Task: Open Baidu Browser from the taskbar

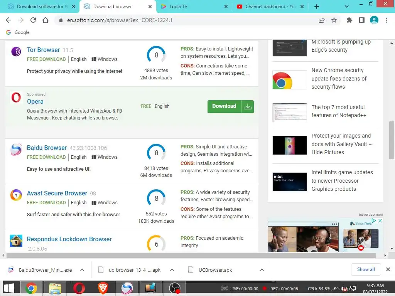Action: 127,288
